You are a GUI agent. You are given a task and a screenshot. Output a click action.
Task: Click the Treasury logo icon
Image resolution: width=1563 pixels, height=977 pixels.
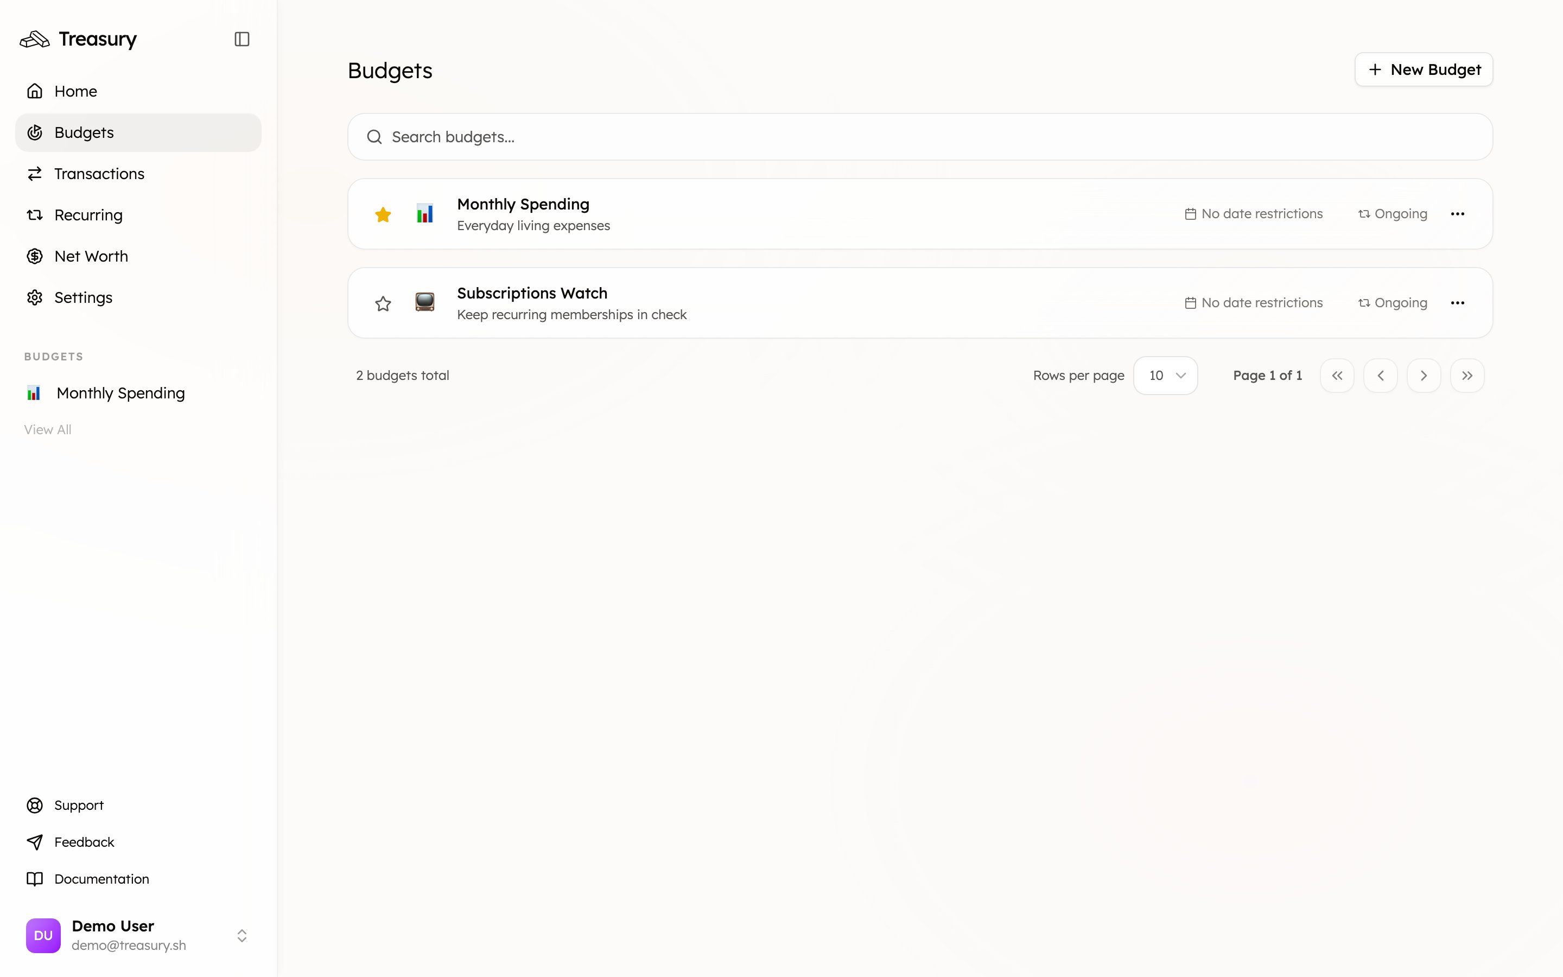[35, 40]
